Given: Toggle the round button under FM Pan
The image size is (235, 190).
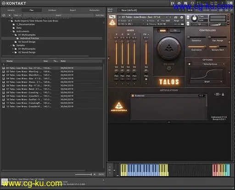Looking at the screenshot, I should pos(146,79).
